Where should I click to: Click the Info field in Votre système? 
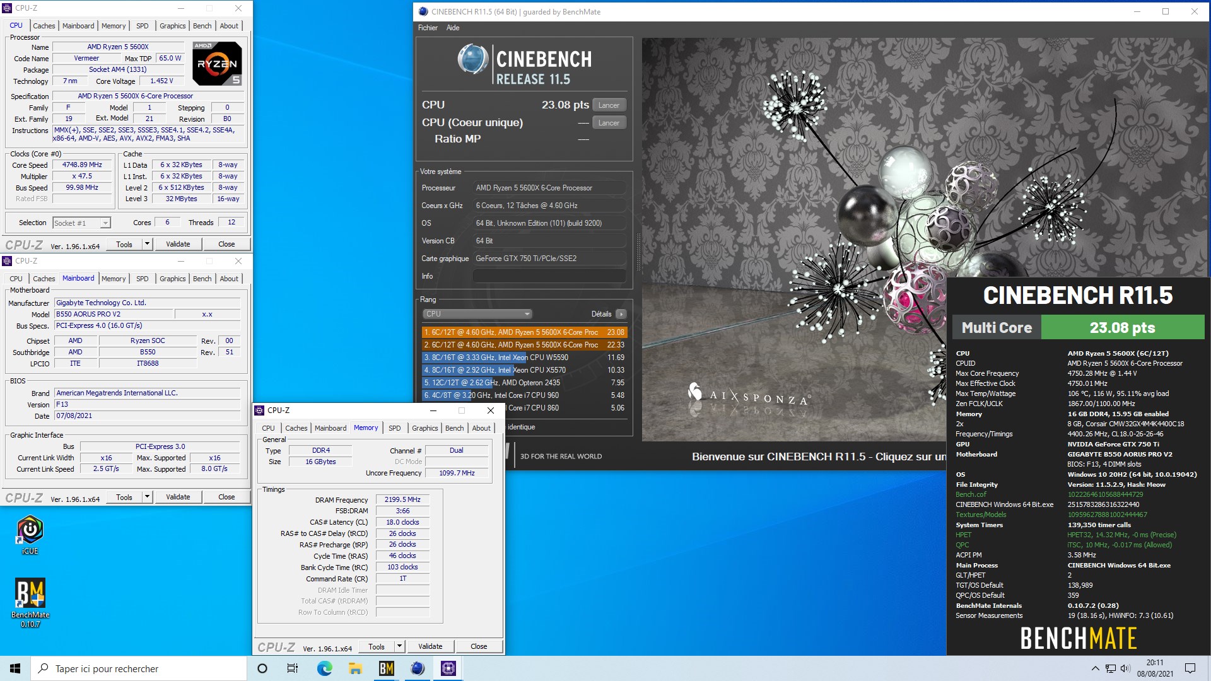coord(549,276)
